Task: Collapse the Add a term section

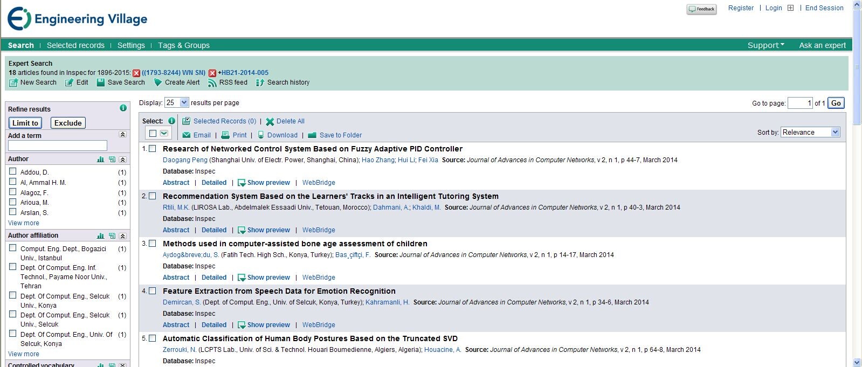Action: click(x=123, y=135)
